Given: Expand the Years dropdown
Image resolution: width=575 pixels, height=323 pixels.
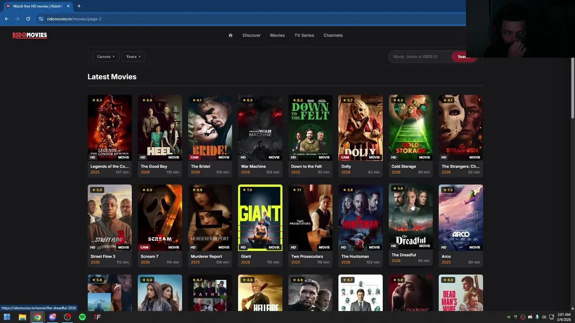Looking at the screenshot, I should (x=133, y=57).
